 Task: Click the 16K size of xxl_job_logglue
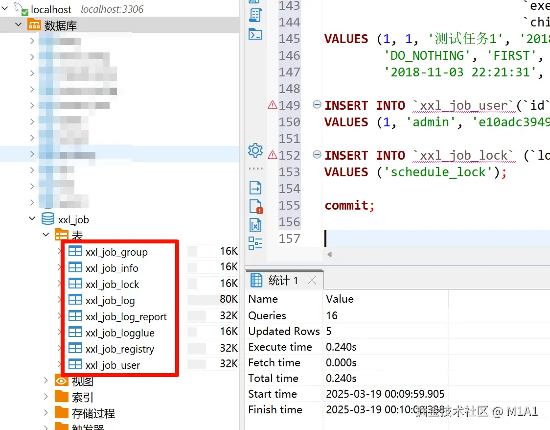coord(229,332)
